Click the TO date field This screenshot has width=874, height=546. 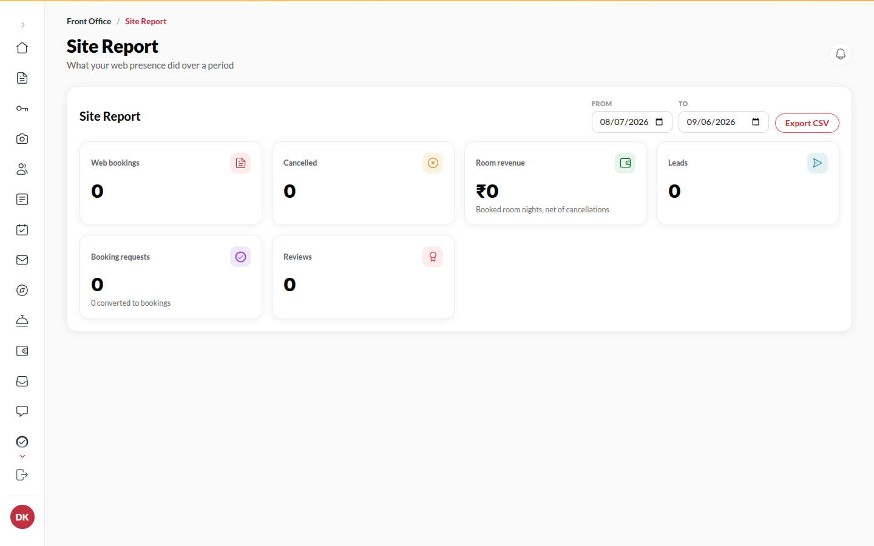[x=723, y=122]
